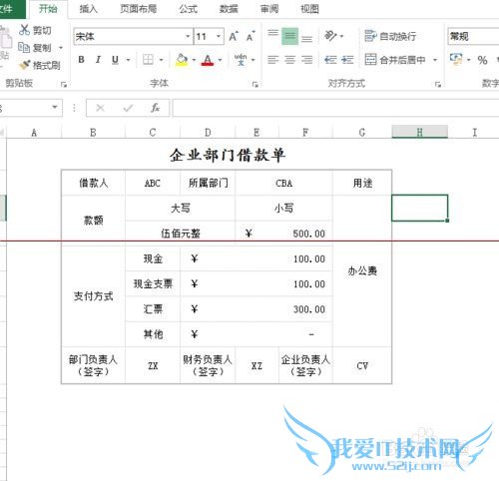
Task: Switch to Formulas (公式) tab
Action: [x=189, y=9]
